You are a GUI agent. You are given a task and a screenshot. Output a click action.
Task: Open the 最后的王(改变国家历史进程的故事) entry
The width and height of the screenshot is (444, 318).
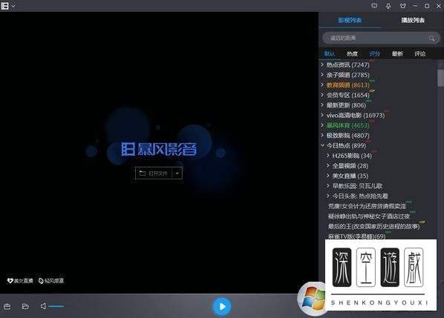[x=373, y=226]
